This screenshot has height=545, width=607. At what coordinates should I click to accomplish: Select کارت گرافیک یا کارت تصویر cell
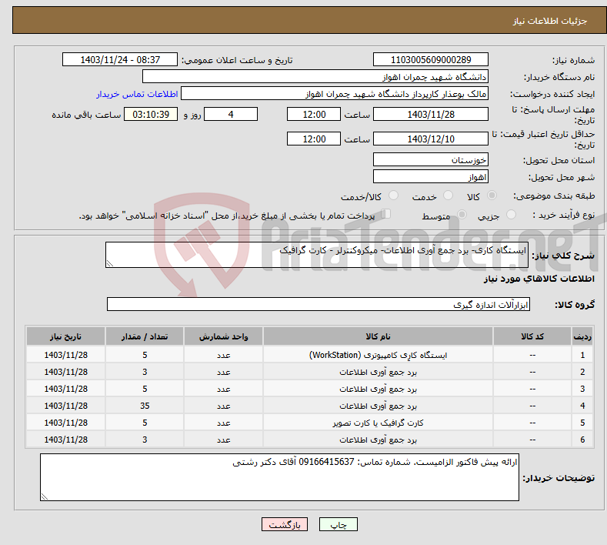378,423
